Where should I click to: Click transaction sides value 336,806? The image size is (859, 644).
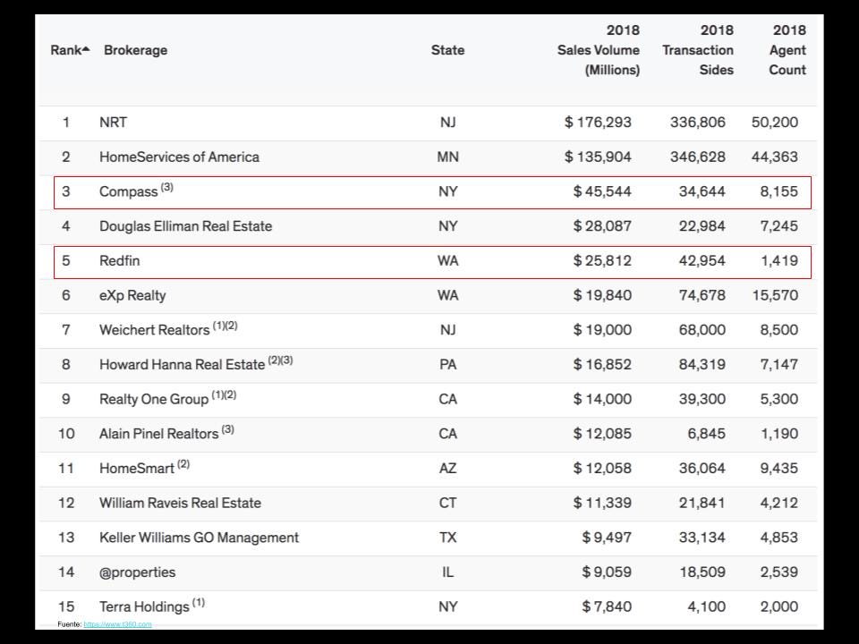pos(697,123)
